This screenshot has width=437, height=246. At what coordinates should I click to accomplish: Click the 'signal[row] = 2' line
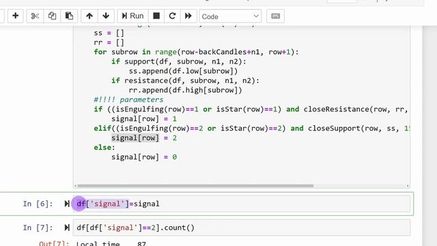click(x=144, y=138)
